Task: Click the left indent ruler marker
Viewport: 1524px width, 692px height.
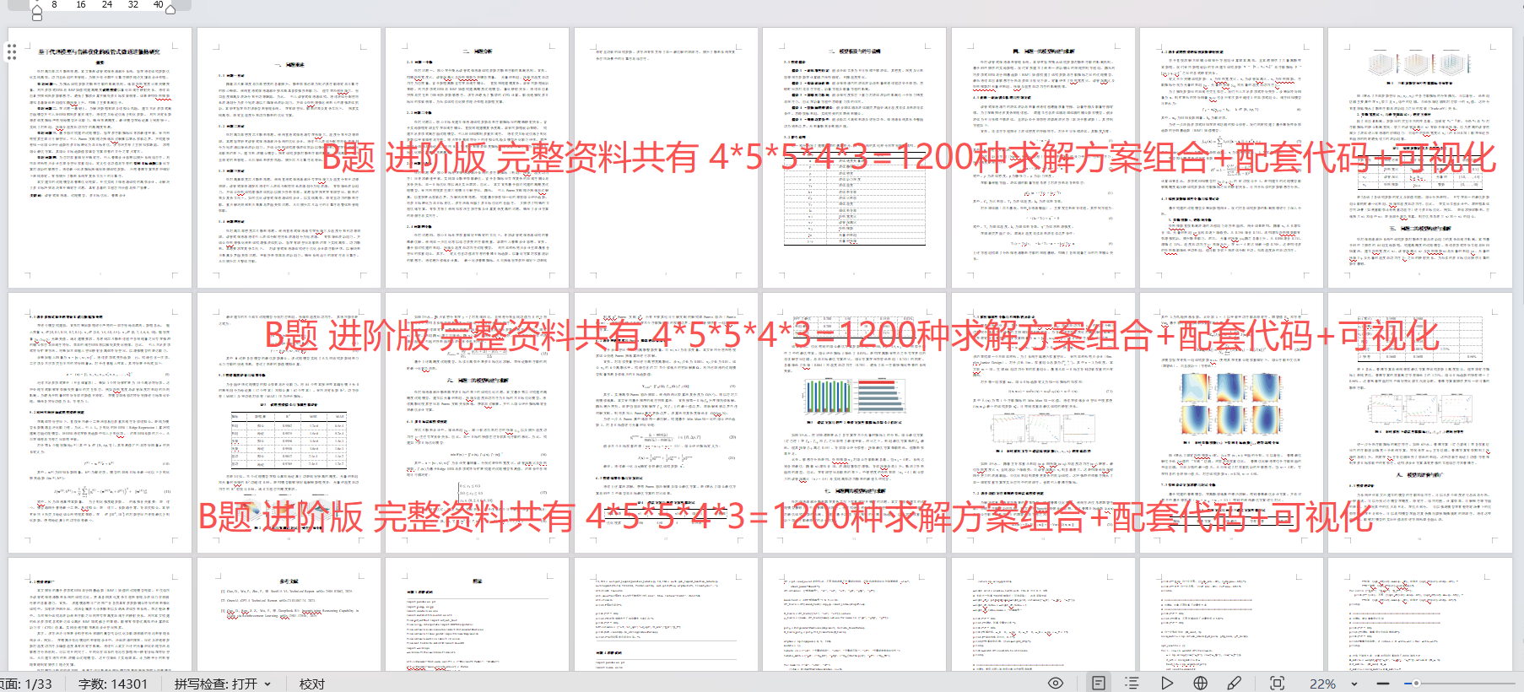Action: coord(36,10)
